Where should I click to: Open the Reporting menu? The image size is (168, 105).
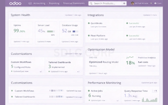(54, 3)
